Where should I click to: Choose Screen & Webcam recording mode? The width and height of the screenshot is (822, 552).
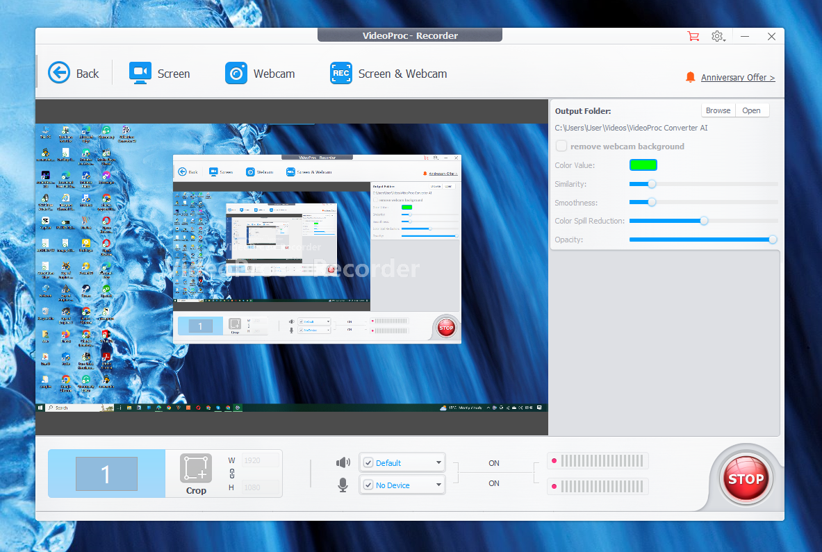pos(388,74)
